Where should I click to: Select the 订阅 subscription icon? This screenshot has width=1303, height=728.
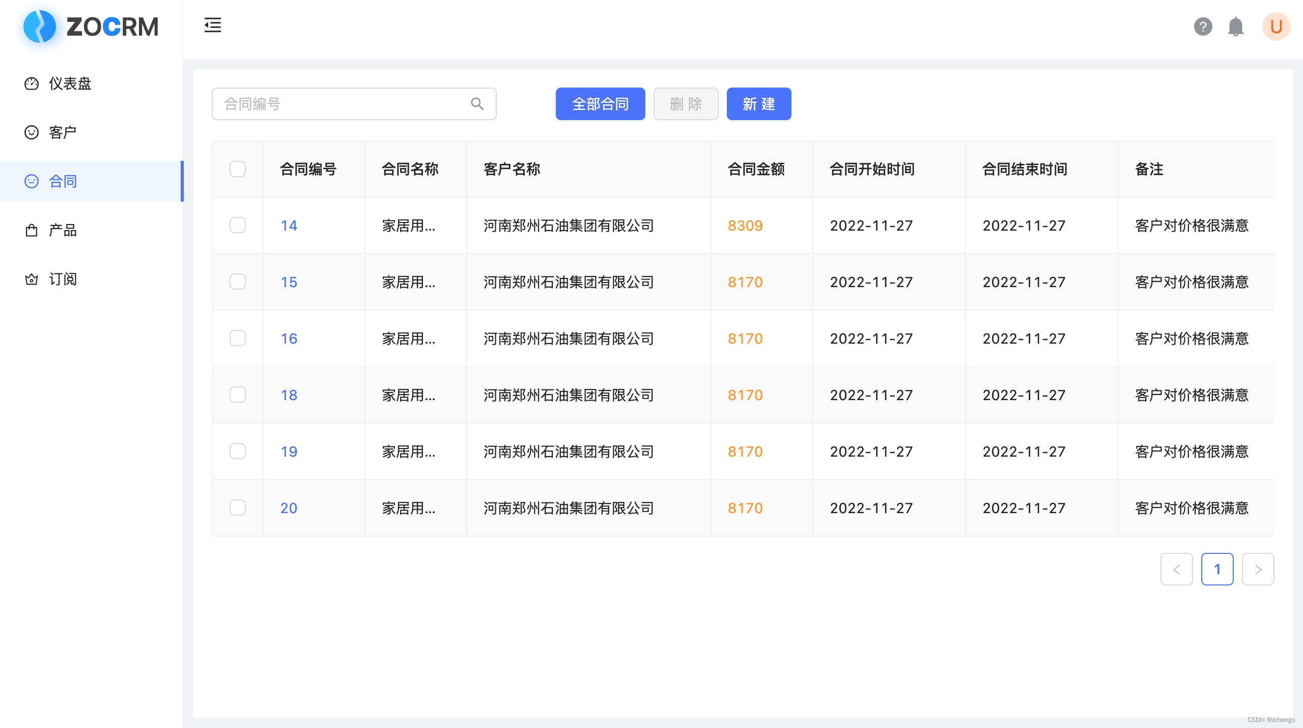point(32,279)
